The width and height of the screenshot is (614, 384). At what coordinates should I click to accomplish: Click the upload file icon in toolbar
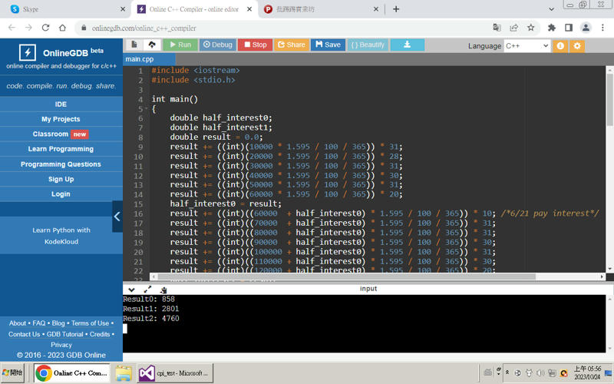tap(151, 45)
